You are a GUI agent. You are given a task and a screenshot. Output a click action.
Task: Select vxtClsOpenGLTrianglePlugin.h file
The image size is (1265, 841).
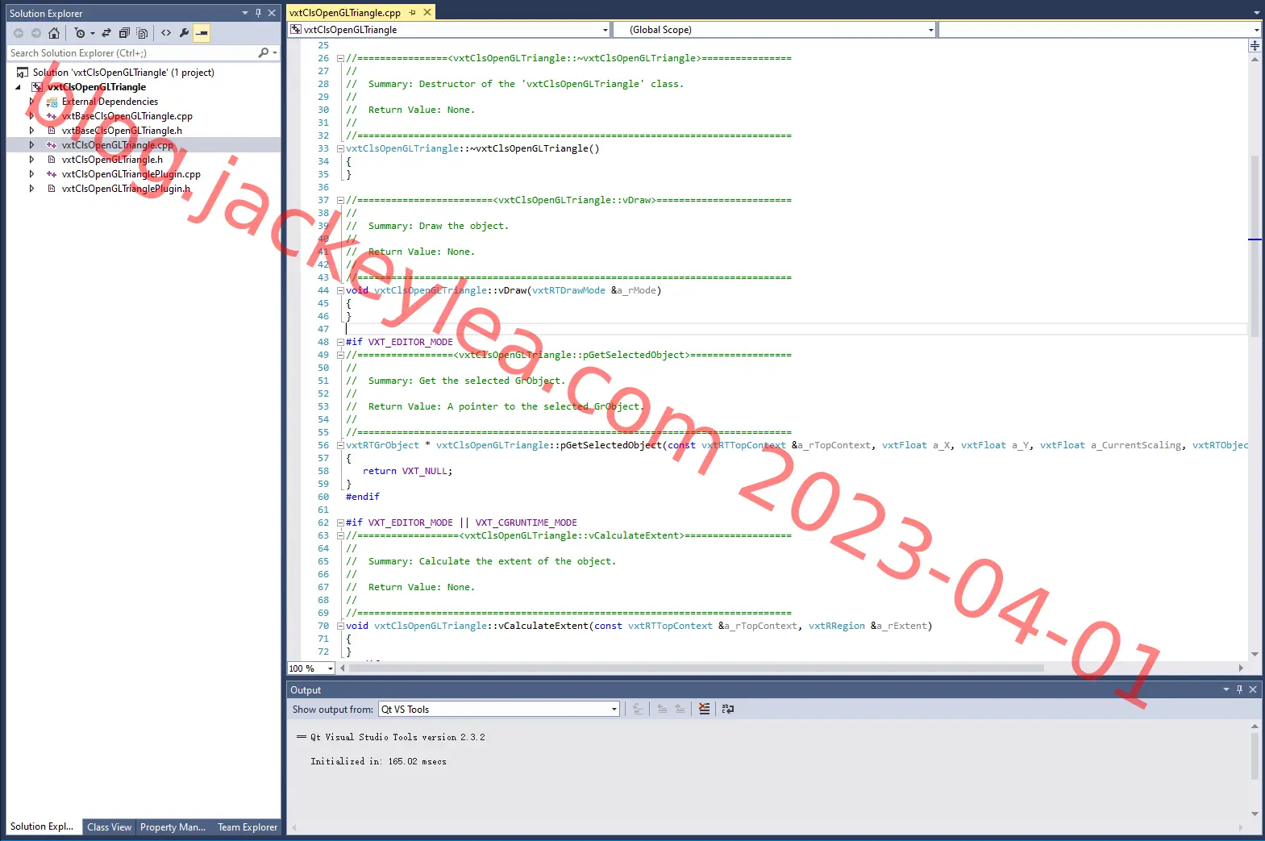click(x=126, y=189)
